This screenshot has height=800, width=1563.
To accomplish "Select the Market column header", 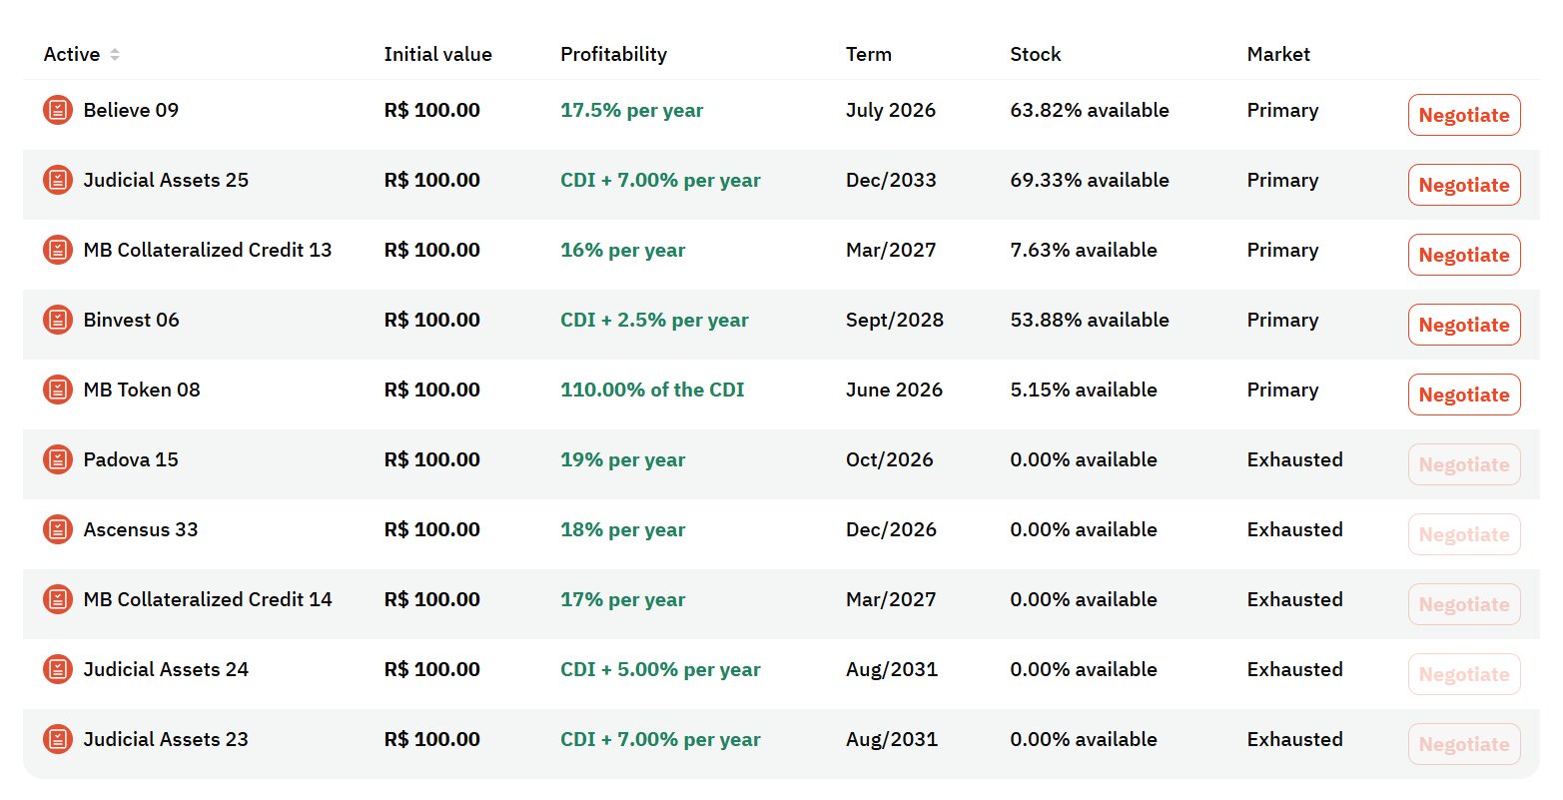I will (1278, 54).
